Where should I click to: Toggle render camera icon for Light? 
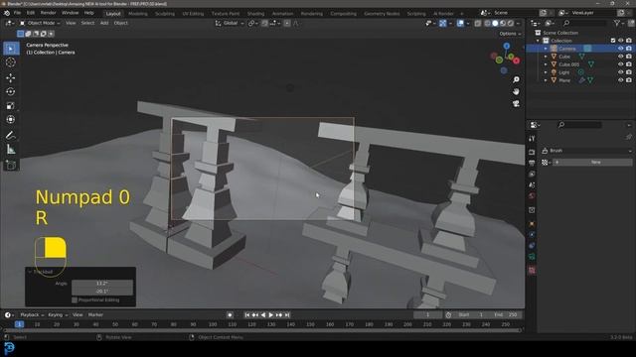click(x=629, y=72)
